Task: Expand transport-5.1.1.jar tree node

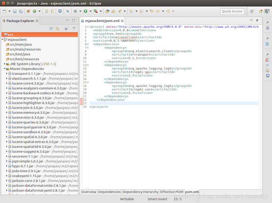Action: pyautogui.click(x=7, y=74)
